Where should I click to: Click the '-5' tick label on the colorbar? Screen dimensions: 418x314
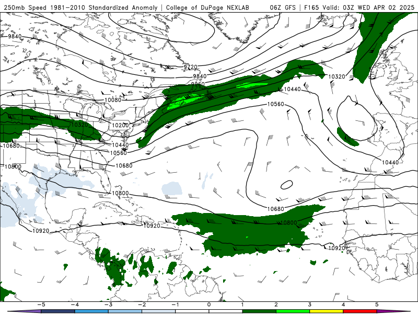41,305
